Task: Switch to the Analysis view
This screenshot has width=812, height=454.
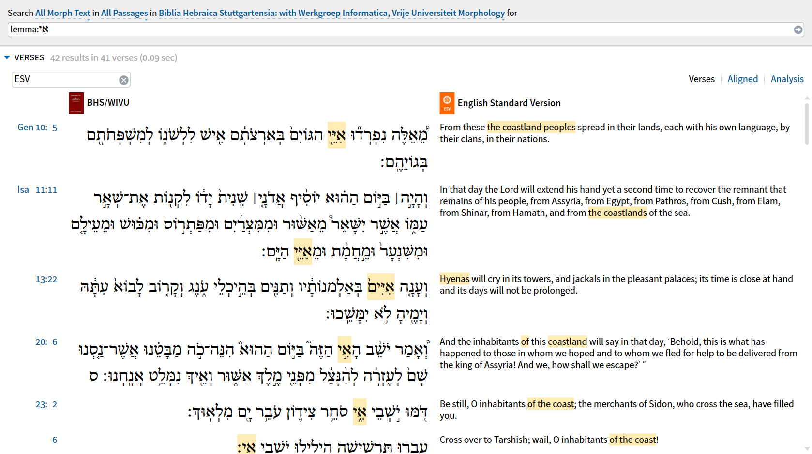Action: coord(787,79)
